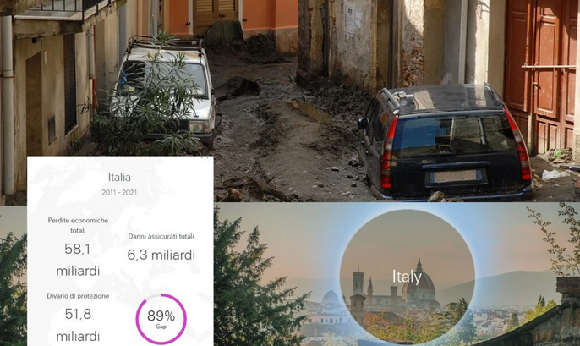The image size is (580, 346).
Task: Click the white car in the flood photo
Action: (165, 91)
